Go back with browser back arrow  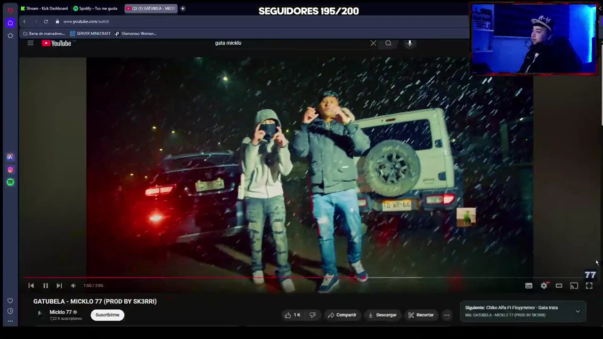click(24, 21)
